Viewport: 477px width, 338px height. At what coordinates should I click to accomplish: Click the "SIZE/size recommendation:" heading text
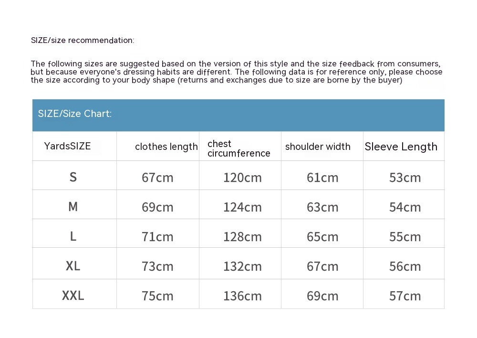pyautogui.click(x=83, y=40)
